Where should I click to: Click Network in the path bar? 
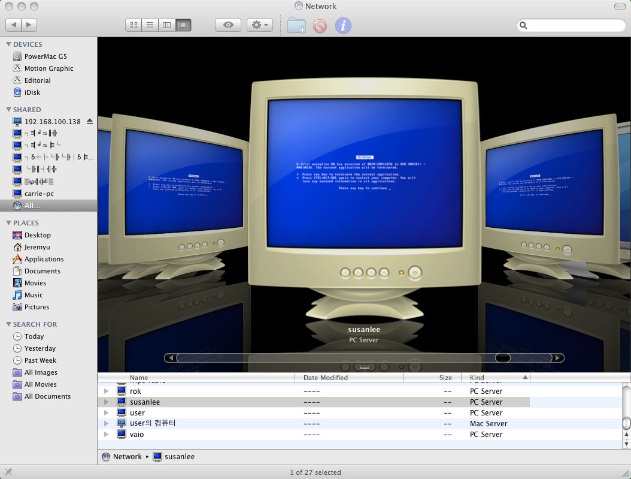122,456
